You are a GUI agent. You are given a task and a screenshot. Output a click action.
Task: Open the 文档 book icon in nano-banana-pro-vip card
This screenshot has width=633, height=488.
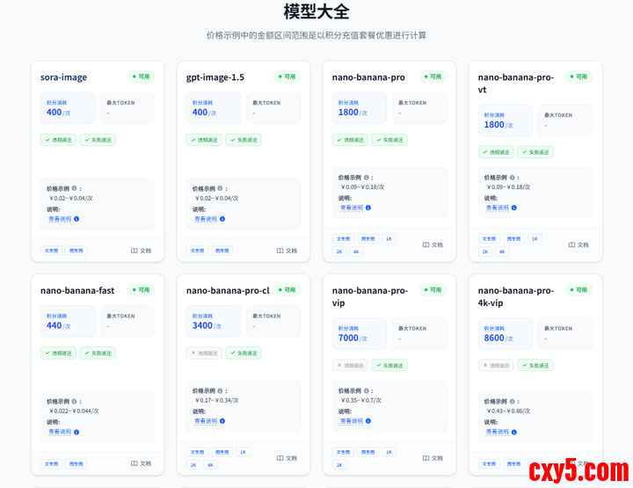(426, 458)
